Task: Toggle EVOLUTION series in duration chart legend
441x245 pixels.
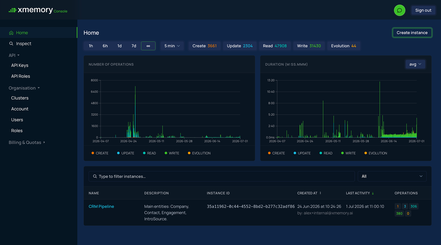Action: point(376,153)
